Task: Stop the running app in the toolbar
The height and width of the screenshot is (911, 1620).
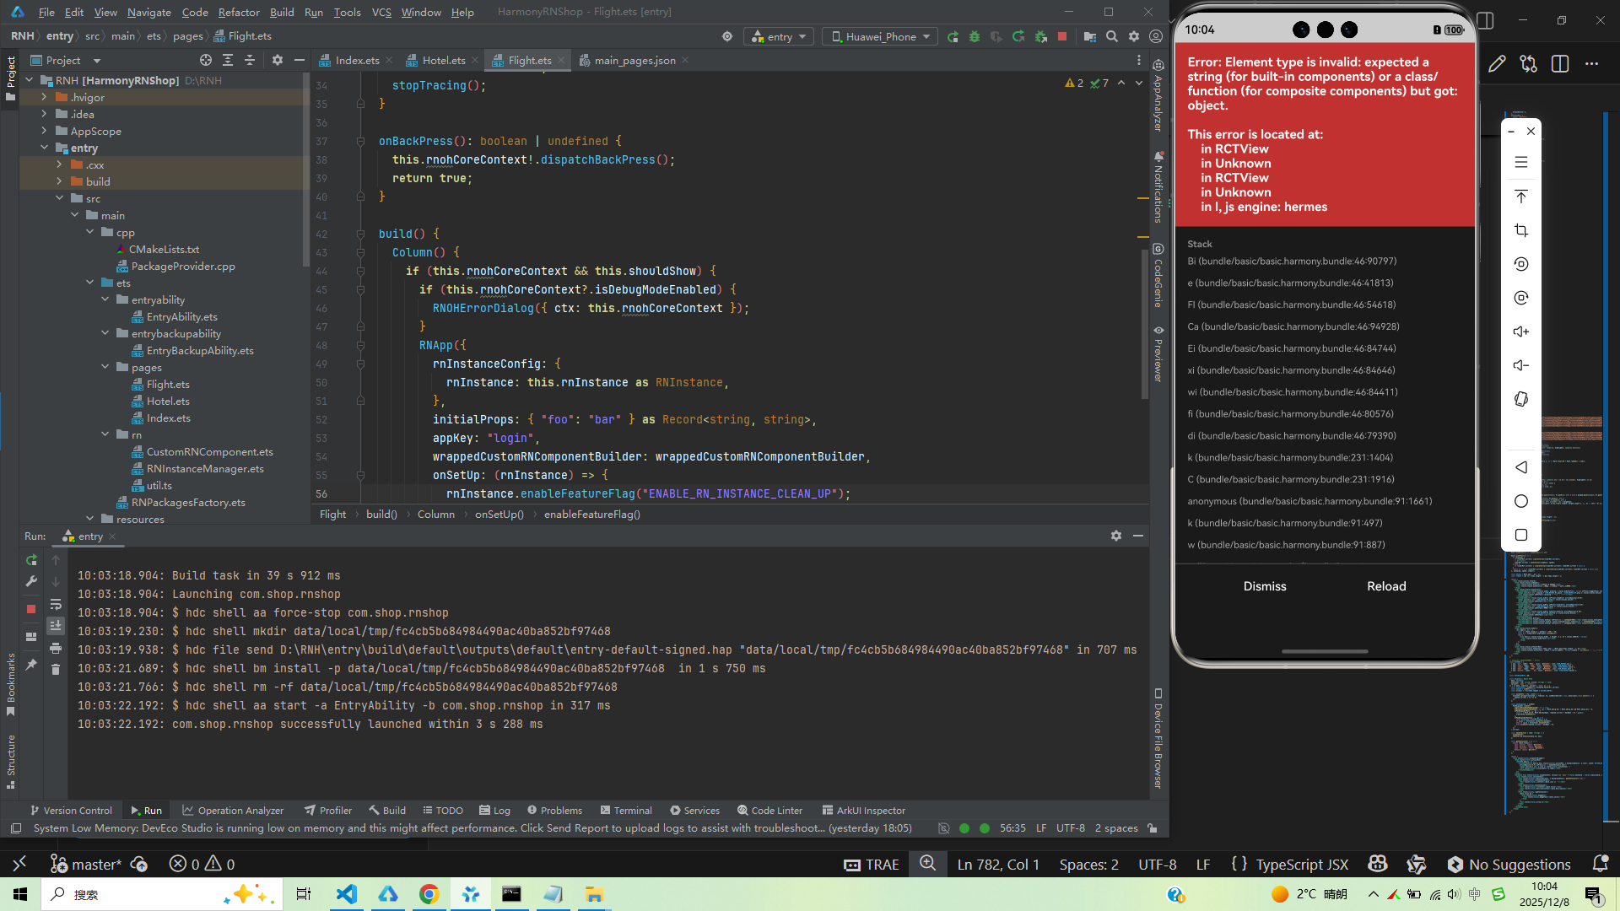Action: pyautogui.click(x=1062, y=36)
